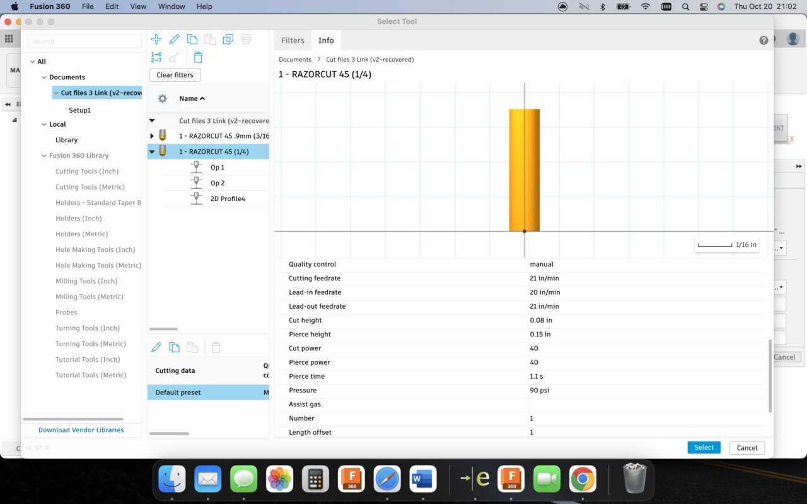Screen dimensions: 807x504
Task: Click the duplicate tool overlapping-squares icon
Action: click(228, 40)
